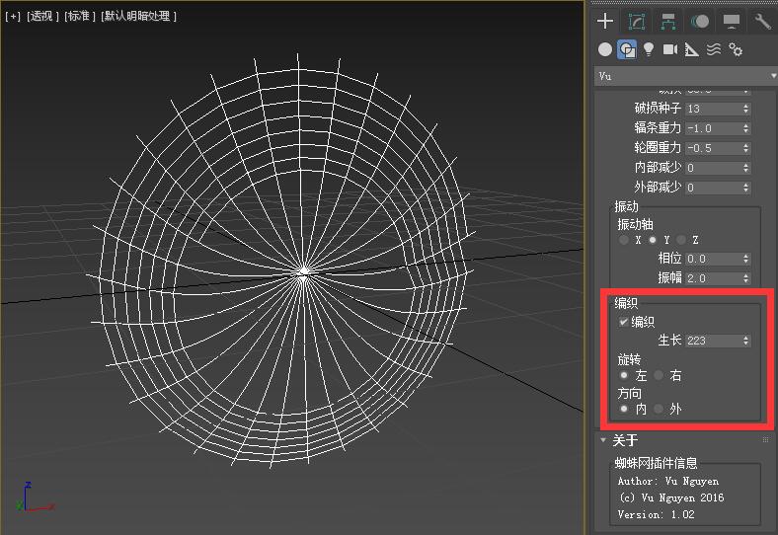Select the Space Warps waves icon
This screenshot has height=535, width=778.
[714, 49]
